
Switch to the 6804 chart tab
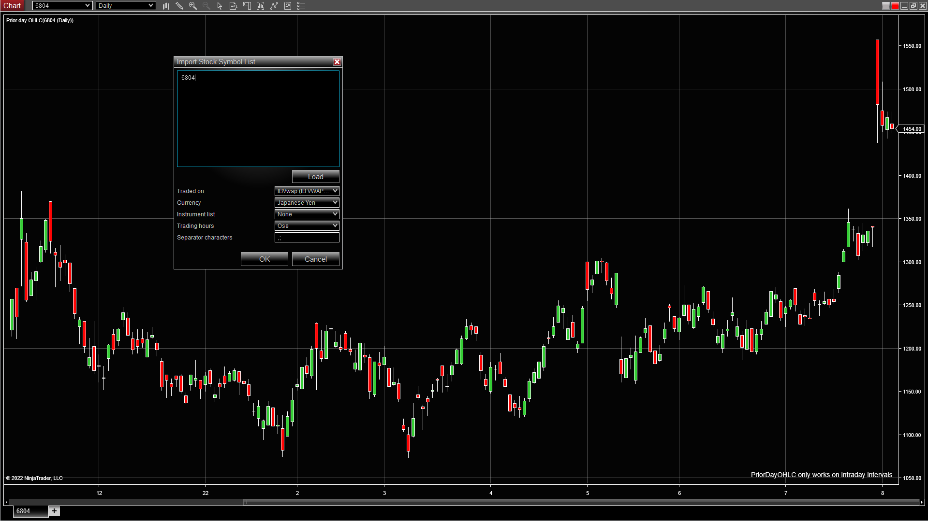30,511
